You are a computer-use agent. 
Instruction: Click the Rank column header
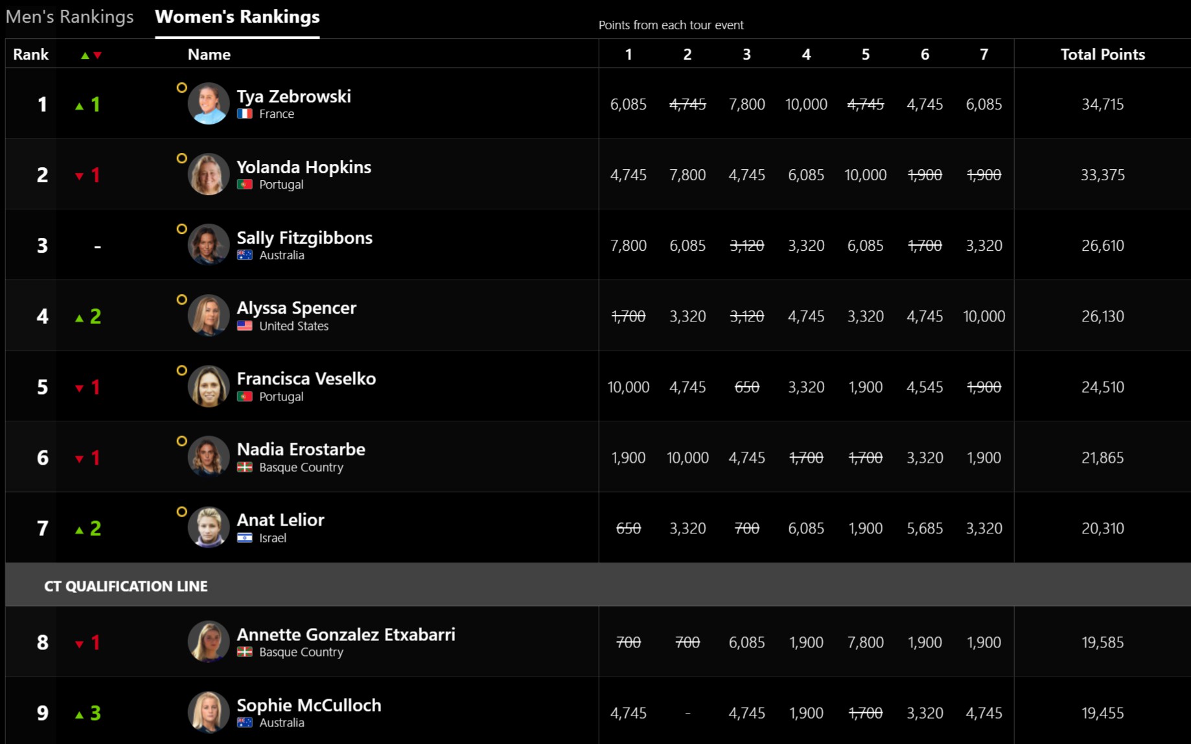point(30,54)
